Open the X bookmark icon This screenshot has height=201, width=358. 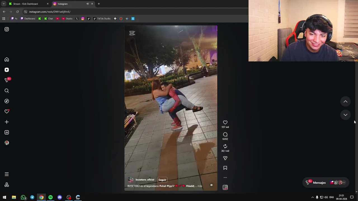[x=77, y=19]
